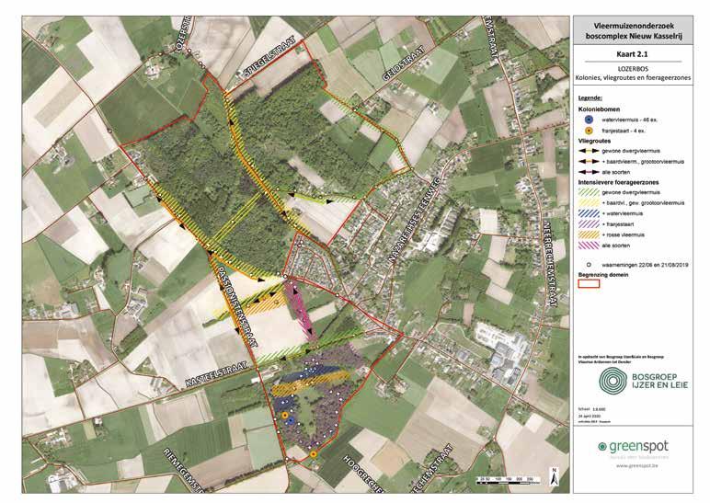Click the blue hatched watervleermuis foraging swatch
The height and width of the screenshot is (503, 710).
[x=589, y=213]
